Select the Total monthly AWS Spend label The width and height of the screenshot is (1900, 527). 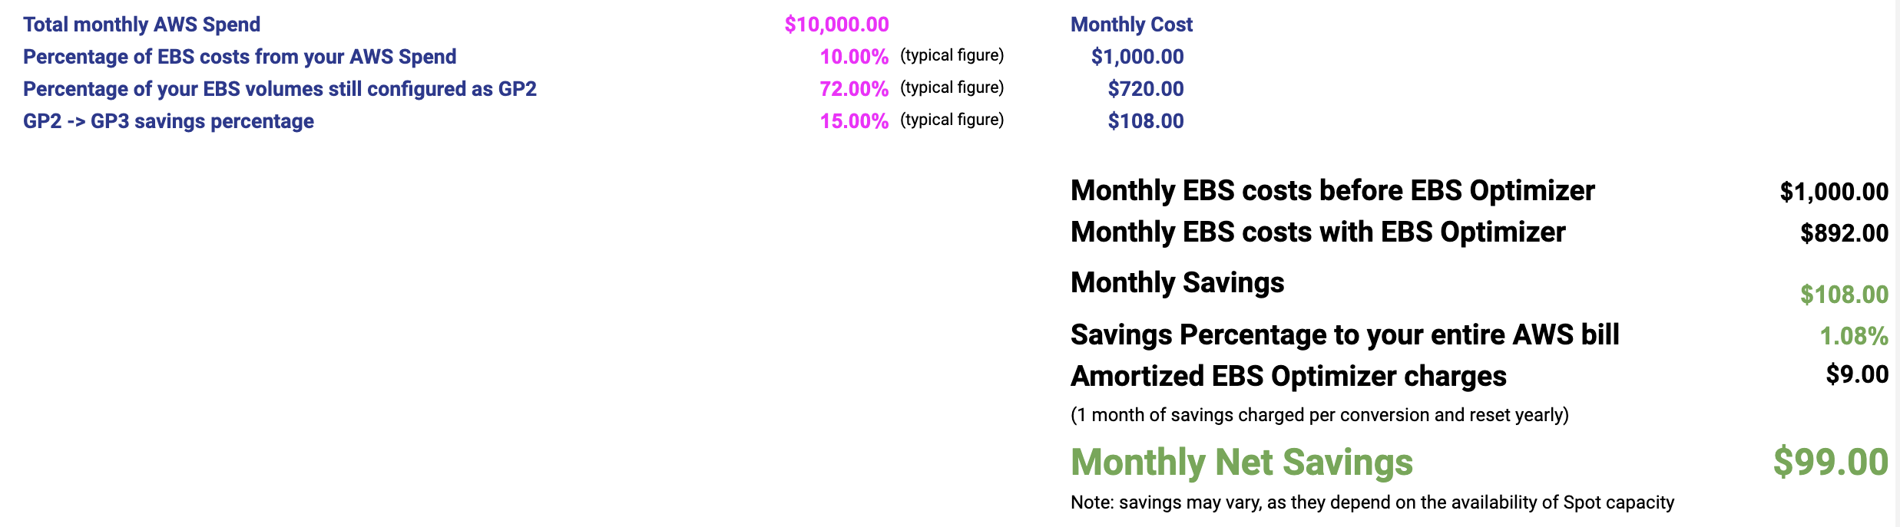click(142, 25)
